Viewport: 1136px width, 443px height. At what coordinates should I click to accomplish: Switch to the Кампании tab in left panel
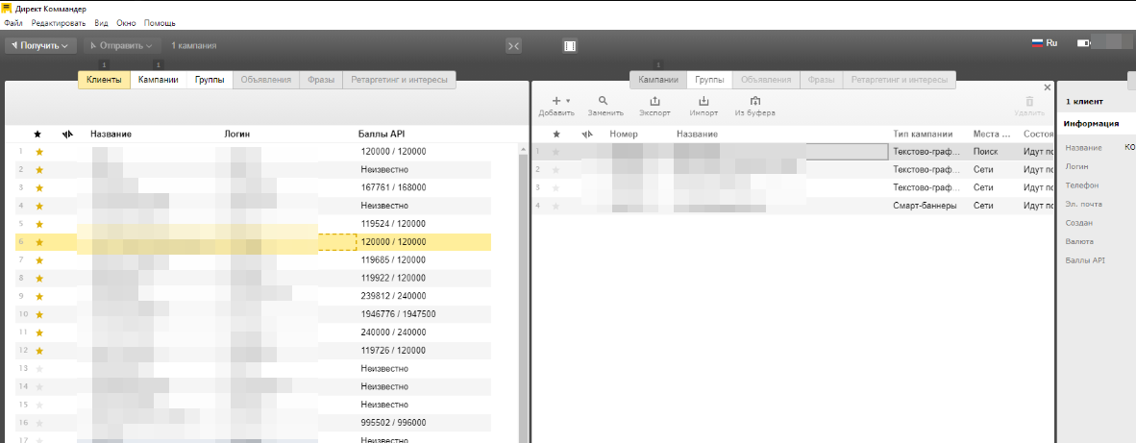point(158,80)
